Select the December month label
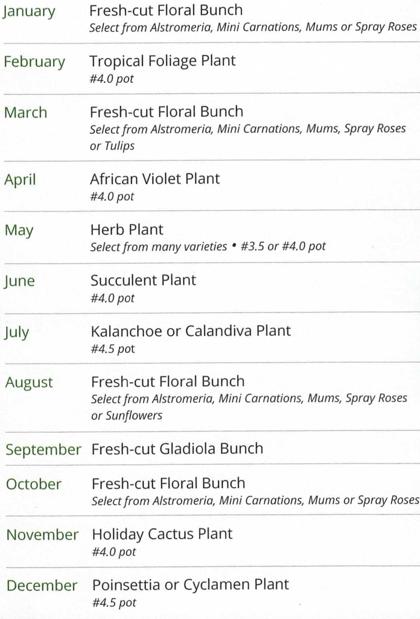Viewport: 420px width, 619px height. 42,586
